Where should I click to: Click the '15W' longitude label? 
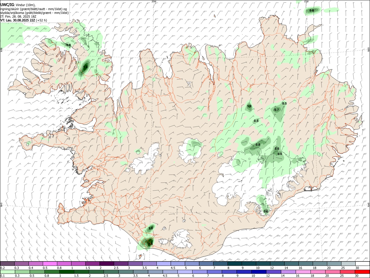pyautogui.click(x=306, y=1)
